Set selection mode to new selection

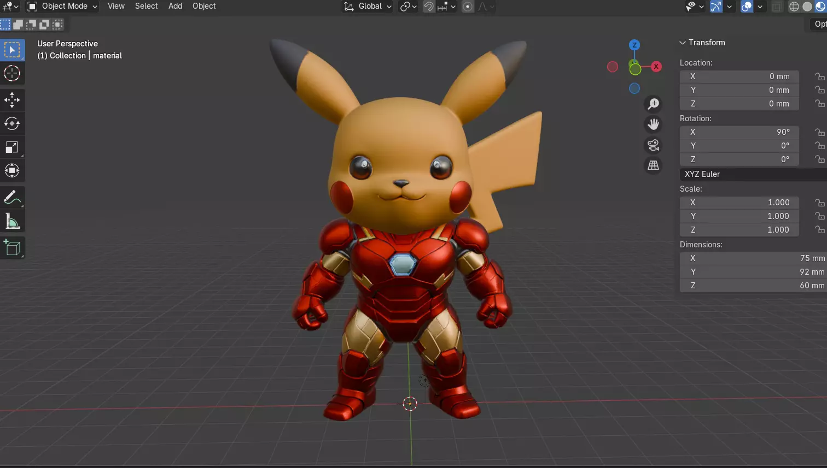point(5,24)
